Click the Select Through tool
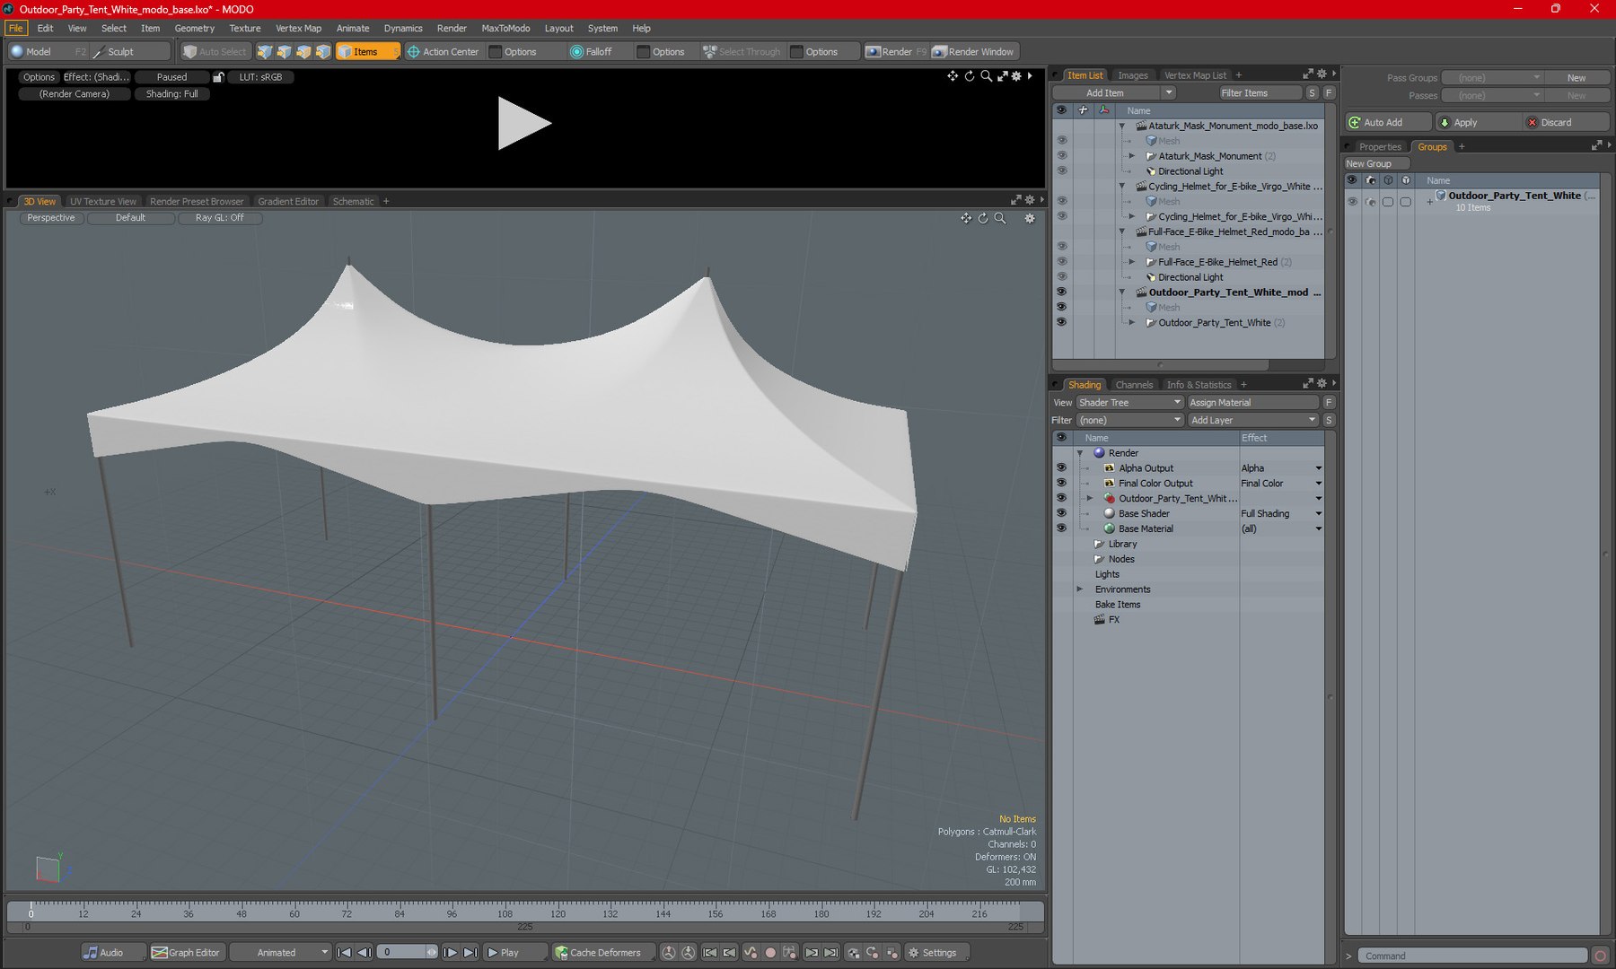This screenshot has height=969, width=1616. (x=742, y=52)
